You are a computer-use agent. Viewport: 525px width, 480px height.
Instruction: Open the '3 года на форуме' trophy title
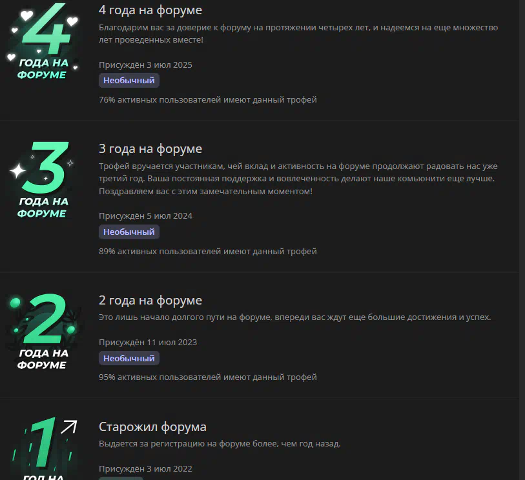click(150, 149)
